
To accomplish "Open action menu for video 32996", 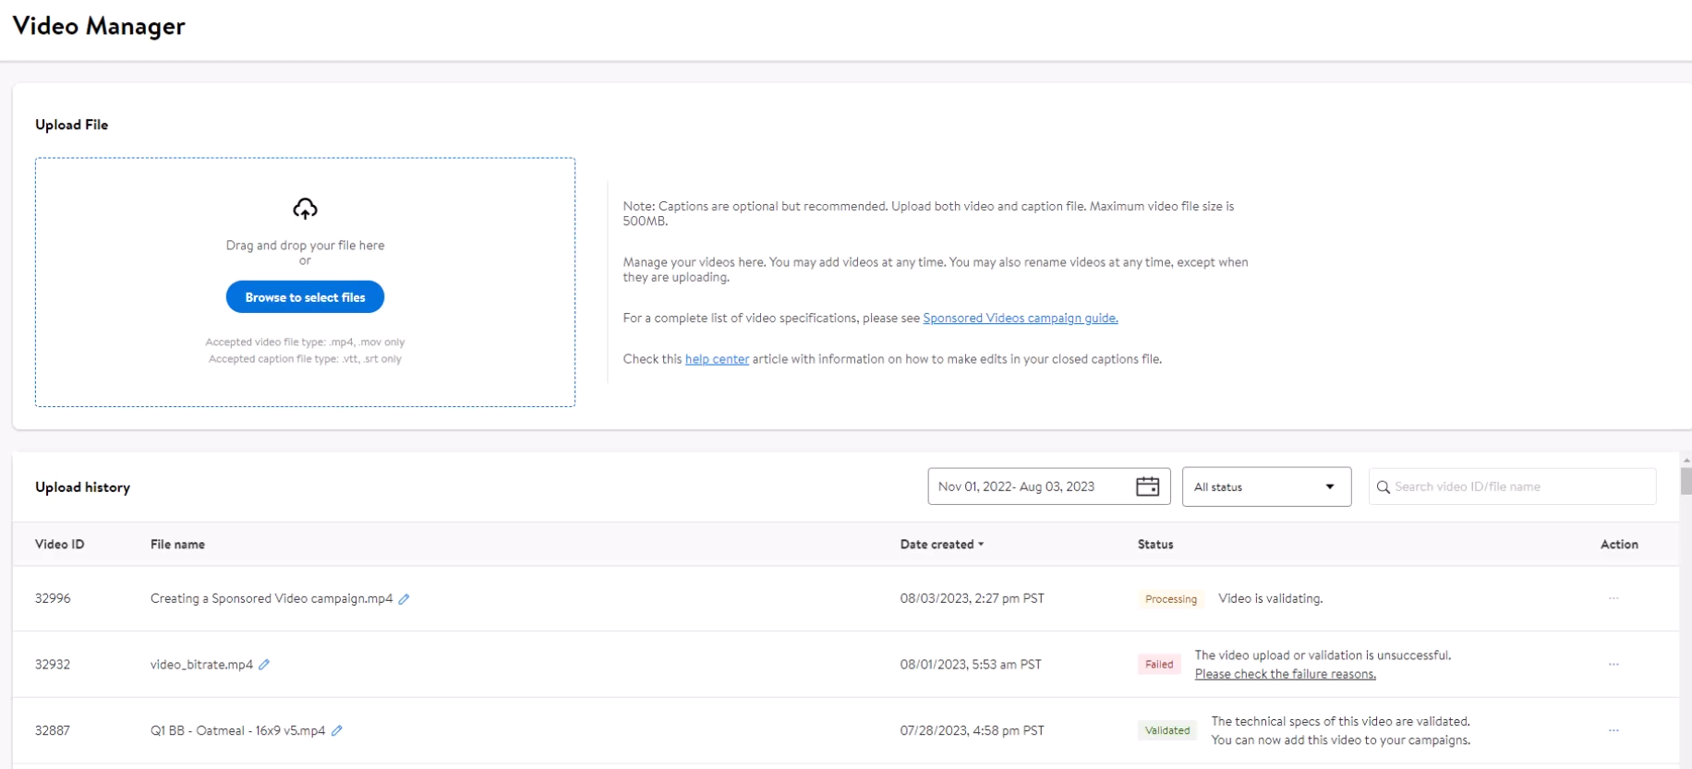I will 1613,598.
